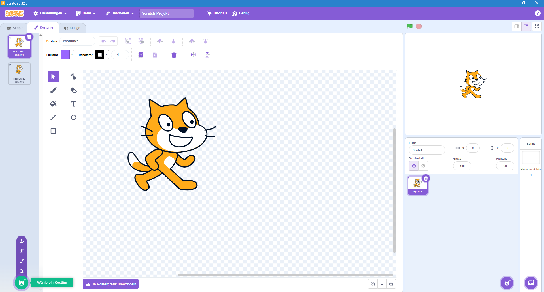Screen dimensions: 544x292
Task: Click the costume name field
Action: click(77, 41)
